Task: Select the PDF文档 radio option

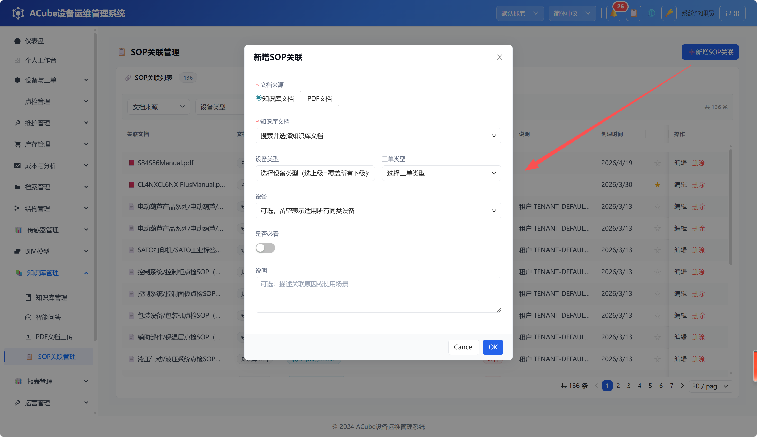Action: point(320,99)
